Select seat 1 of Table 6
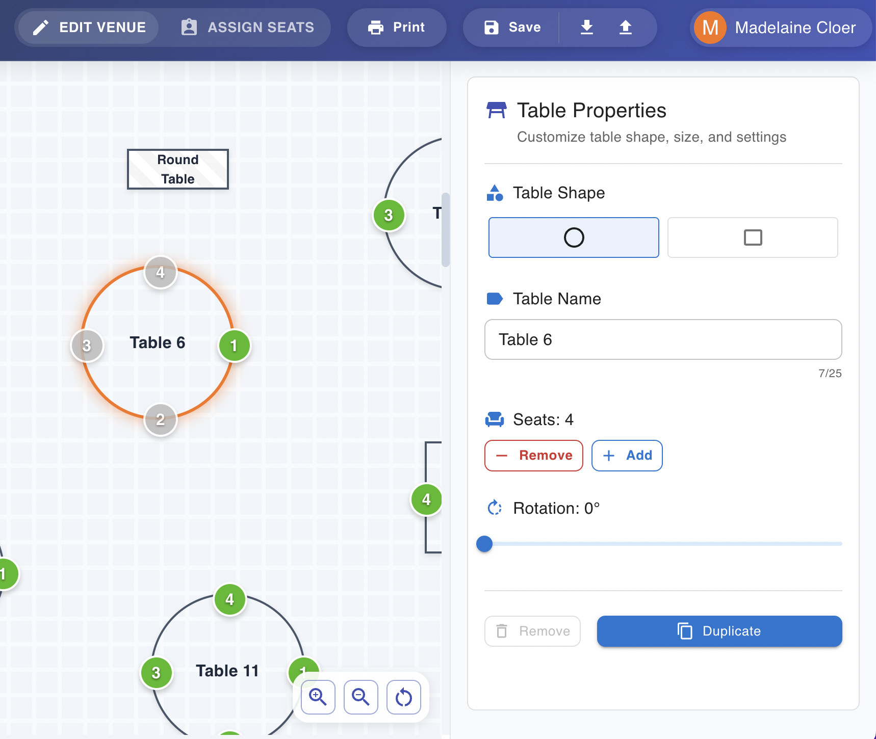Image resolution: width=876 pixels, height=739 pixels. coord(235,346)
